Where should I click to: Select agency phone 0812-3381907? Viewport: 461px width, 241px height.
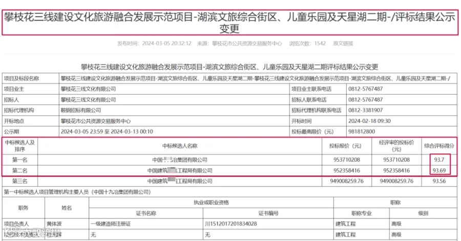tap(365, 111)
